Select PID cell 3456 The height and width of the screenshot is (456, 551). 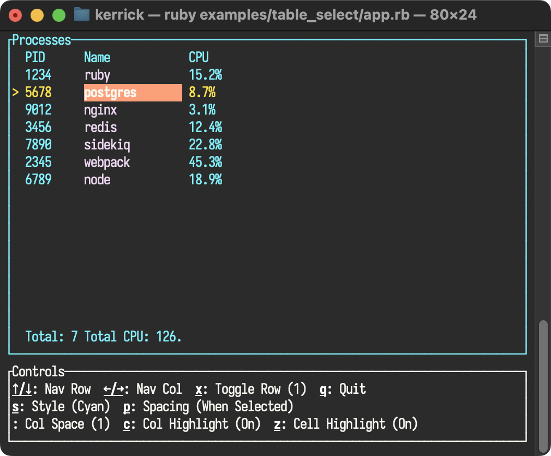(38, 127)
